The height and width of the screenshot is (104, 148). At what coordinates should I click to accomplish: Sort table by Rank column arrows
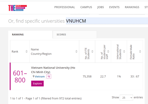pyautogui.click(x=26, y=51)
